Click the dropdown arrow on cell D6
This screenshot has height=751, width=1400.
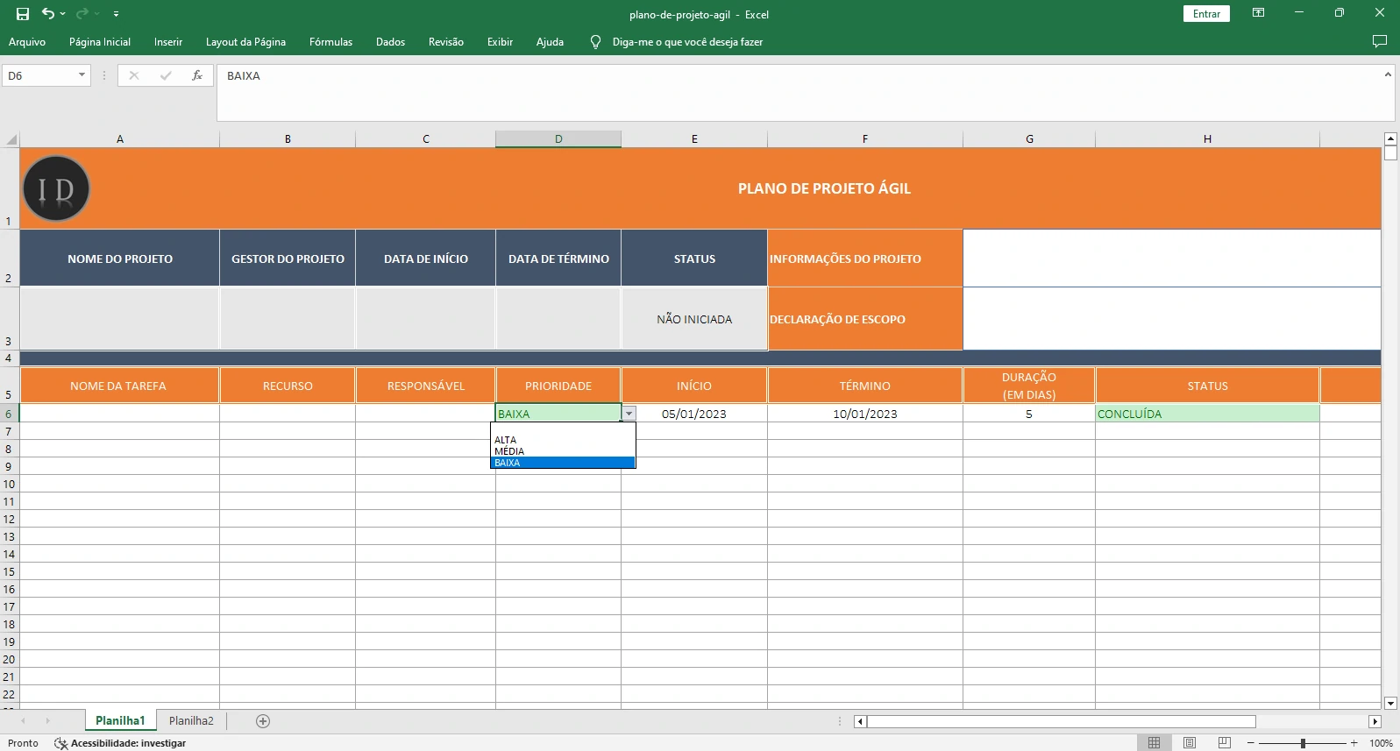tap(629, 414)
